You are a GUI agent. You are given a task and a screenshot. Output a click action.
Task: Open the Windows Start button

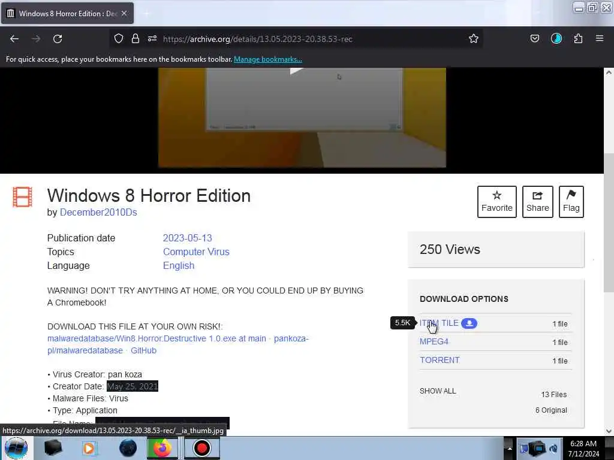coord(16,448)
